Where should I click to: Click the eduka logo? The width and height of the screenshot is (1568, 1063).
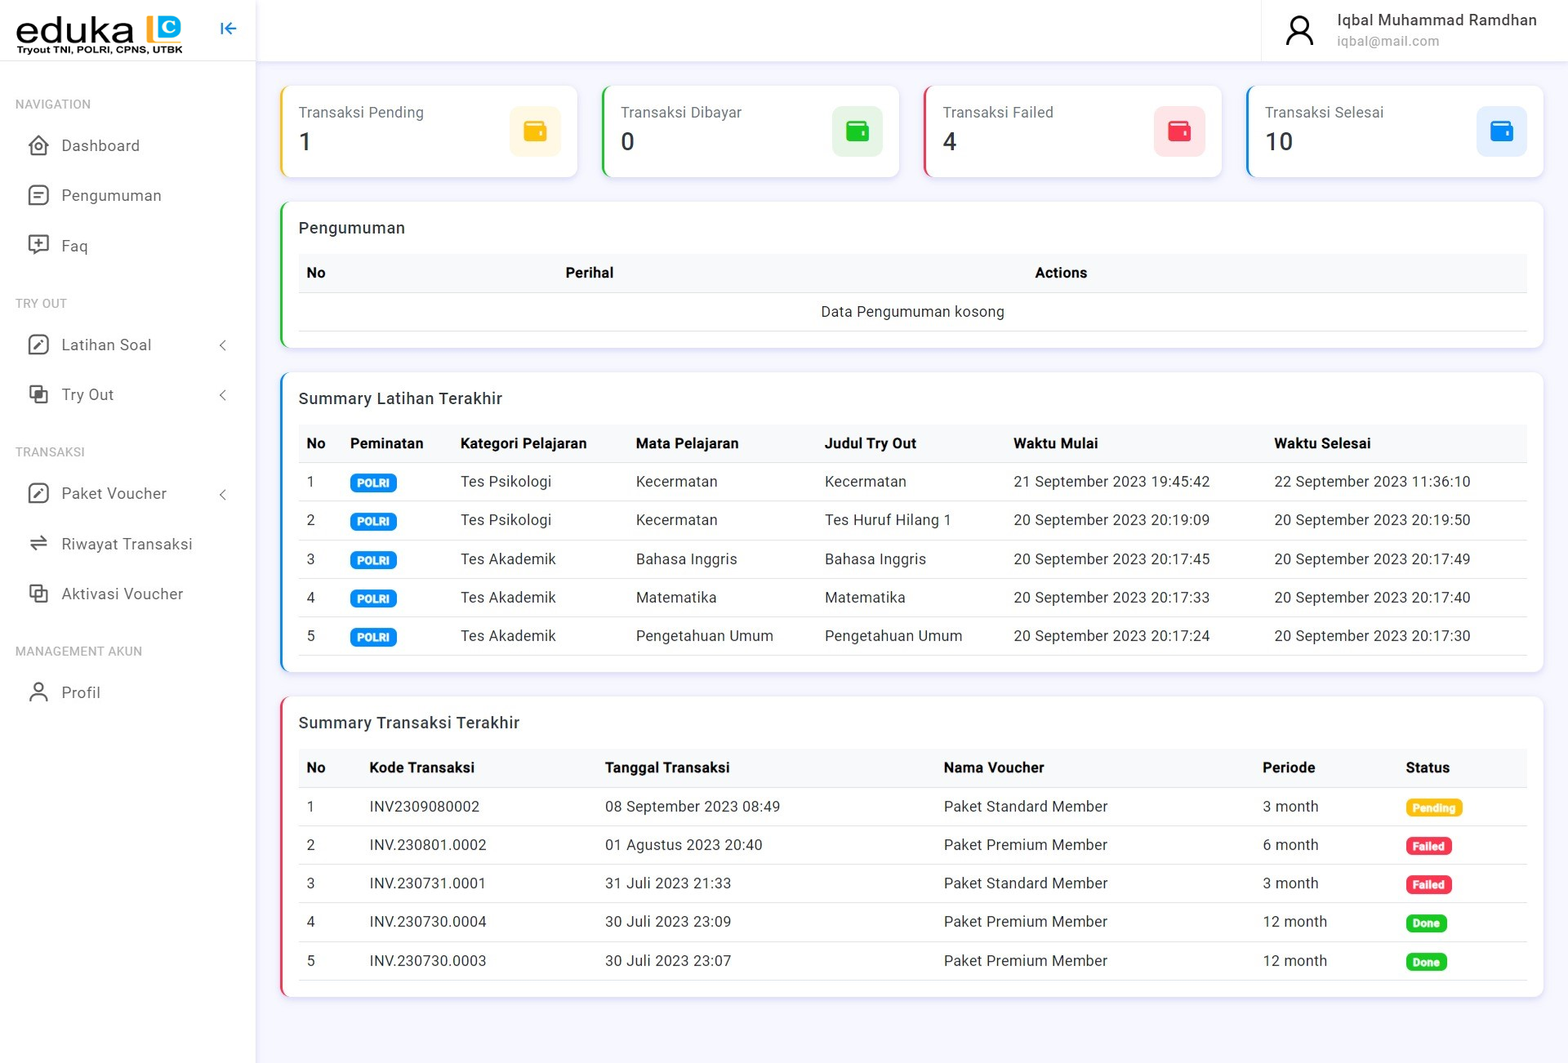[98, 33]
